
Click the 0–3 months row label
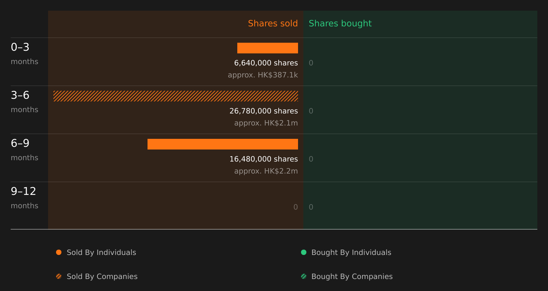24,54
